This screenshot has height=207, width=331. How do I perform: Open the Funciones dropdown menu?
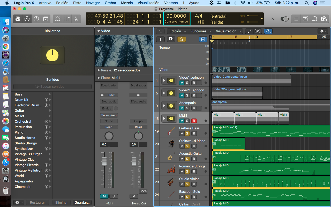[x=201, y=31]
